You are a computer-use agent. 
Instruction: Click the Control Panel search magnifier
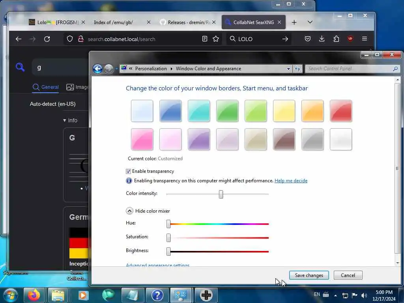coord(395,69)
